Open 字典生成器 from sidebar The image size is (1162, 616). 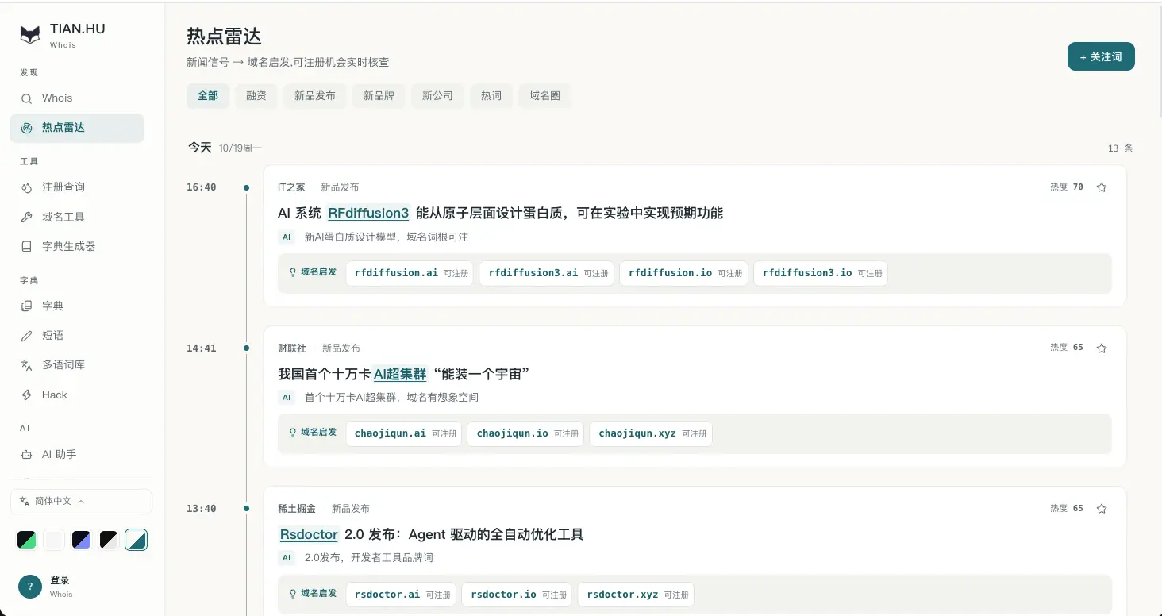pyautogui.click(x=77, y=247)
